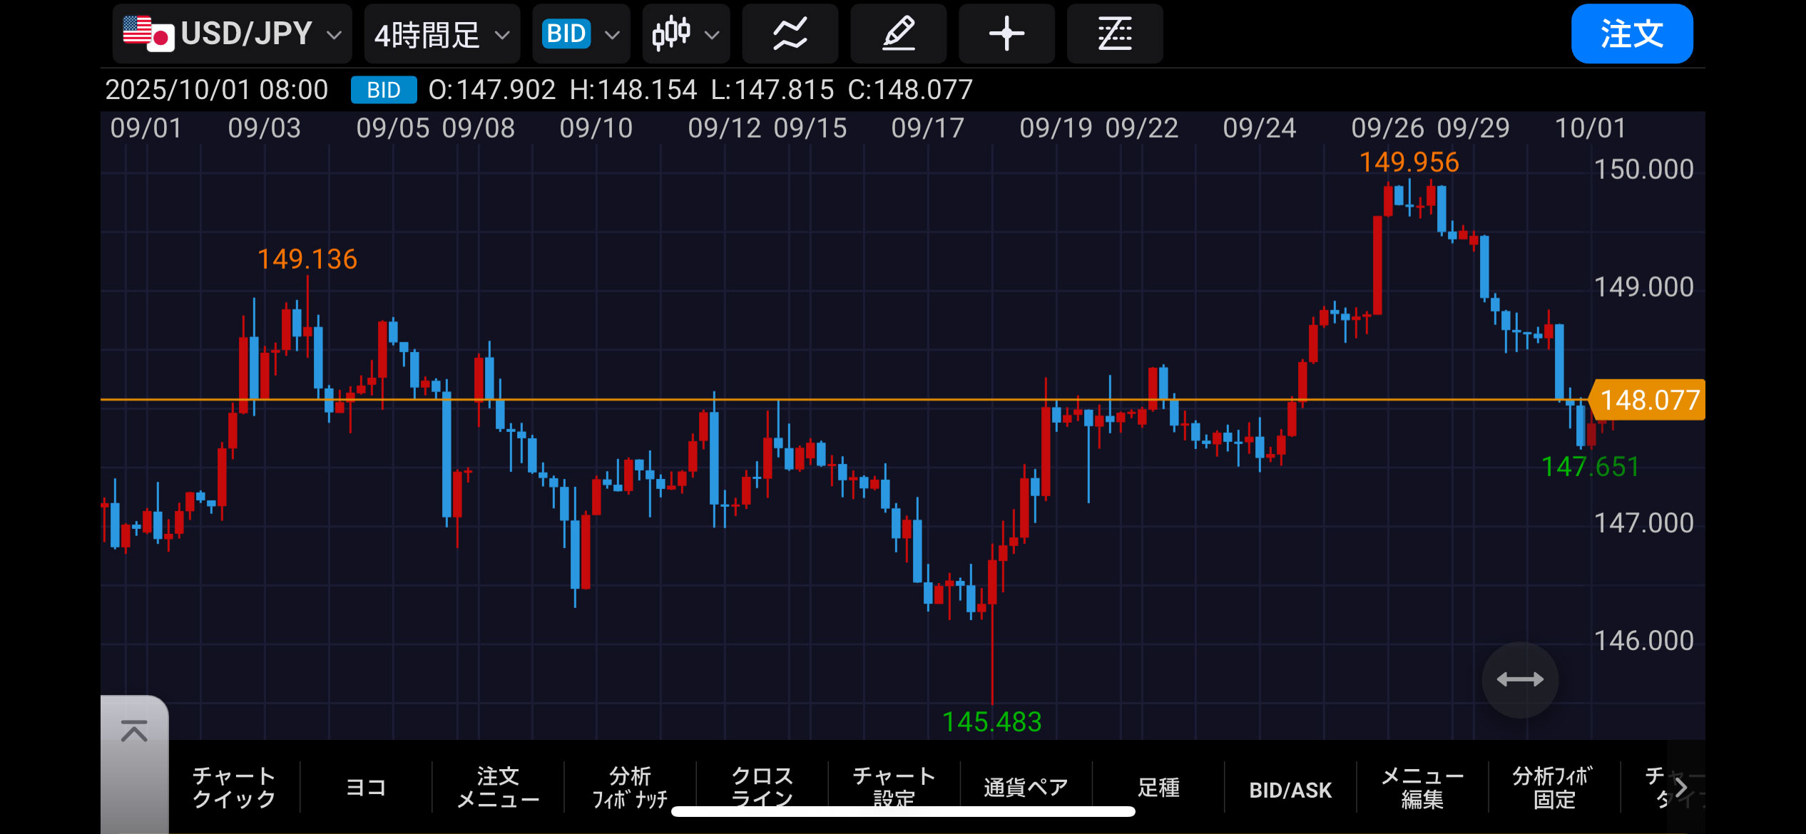Open the technical indicator wave icon
The height and width of the screenshot is (834, 1806).
[790, 34]
